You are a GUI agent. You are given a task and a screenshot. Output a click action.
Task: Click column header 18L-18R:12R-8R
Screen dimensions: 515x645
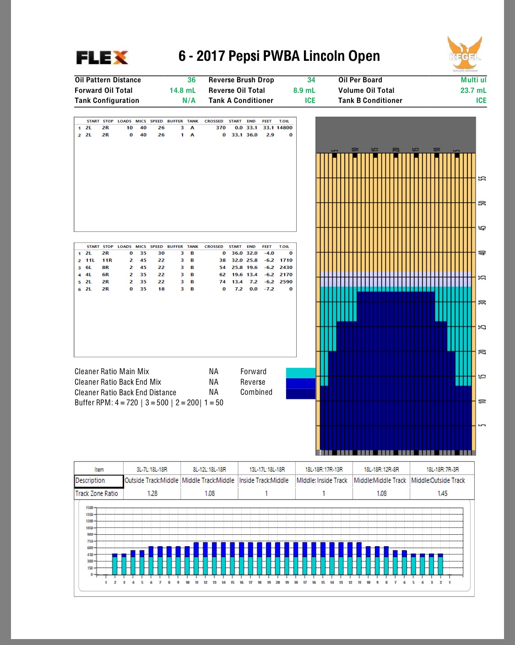pos(381,469)
